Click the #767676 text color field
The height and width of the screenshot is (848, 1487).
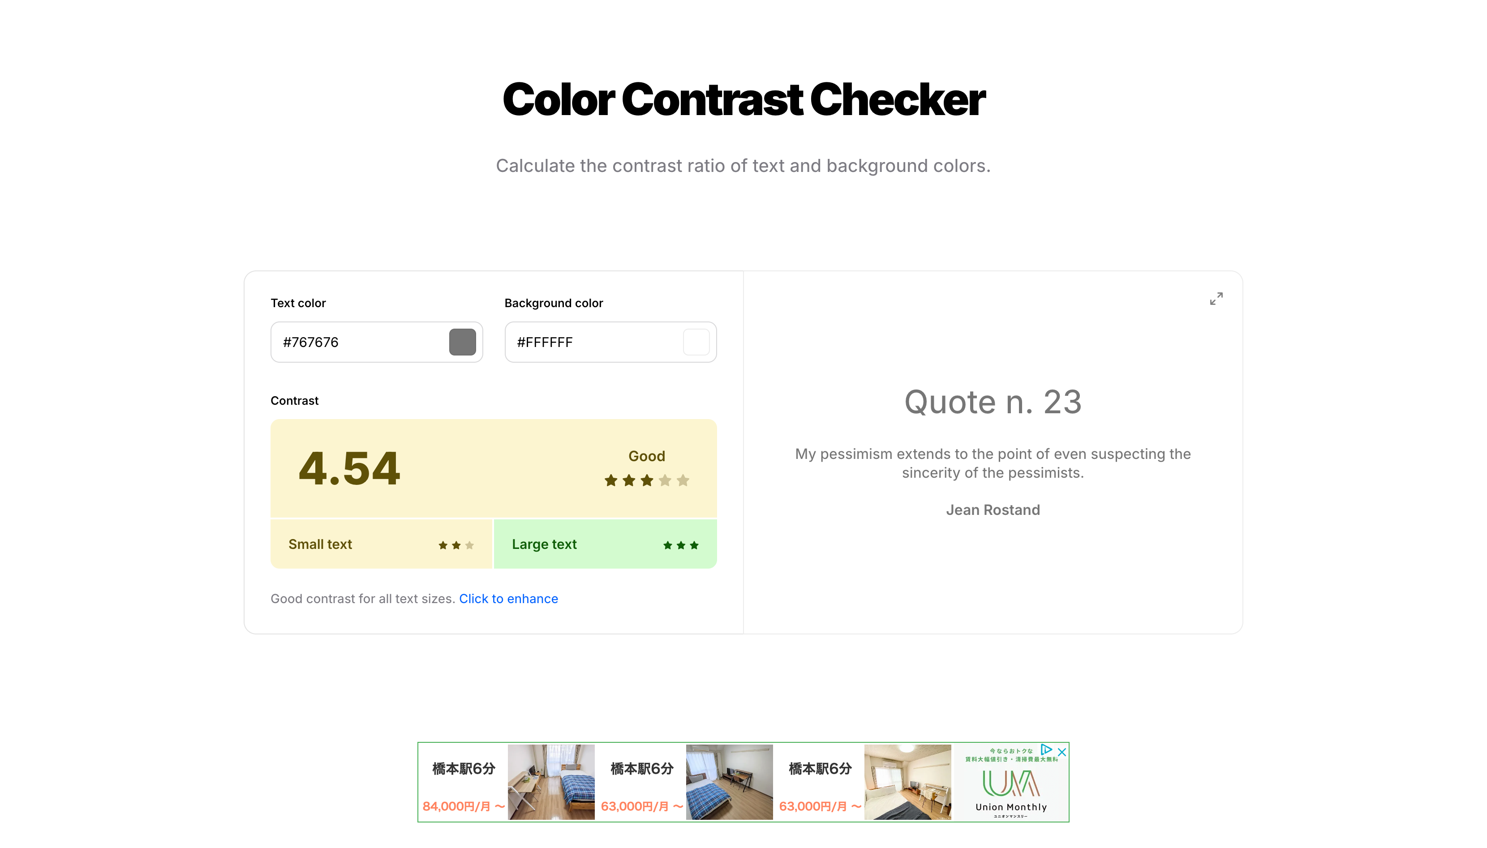click(x=358, y=343)
